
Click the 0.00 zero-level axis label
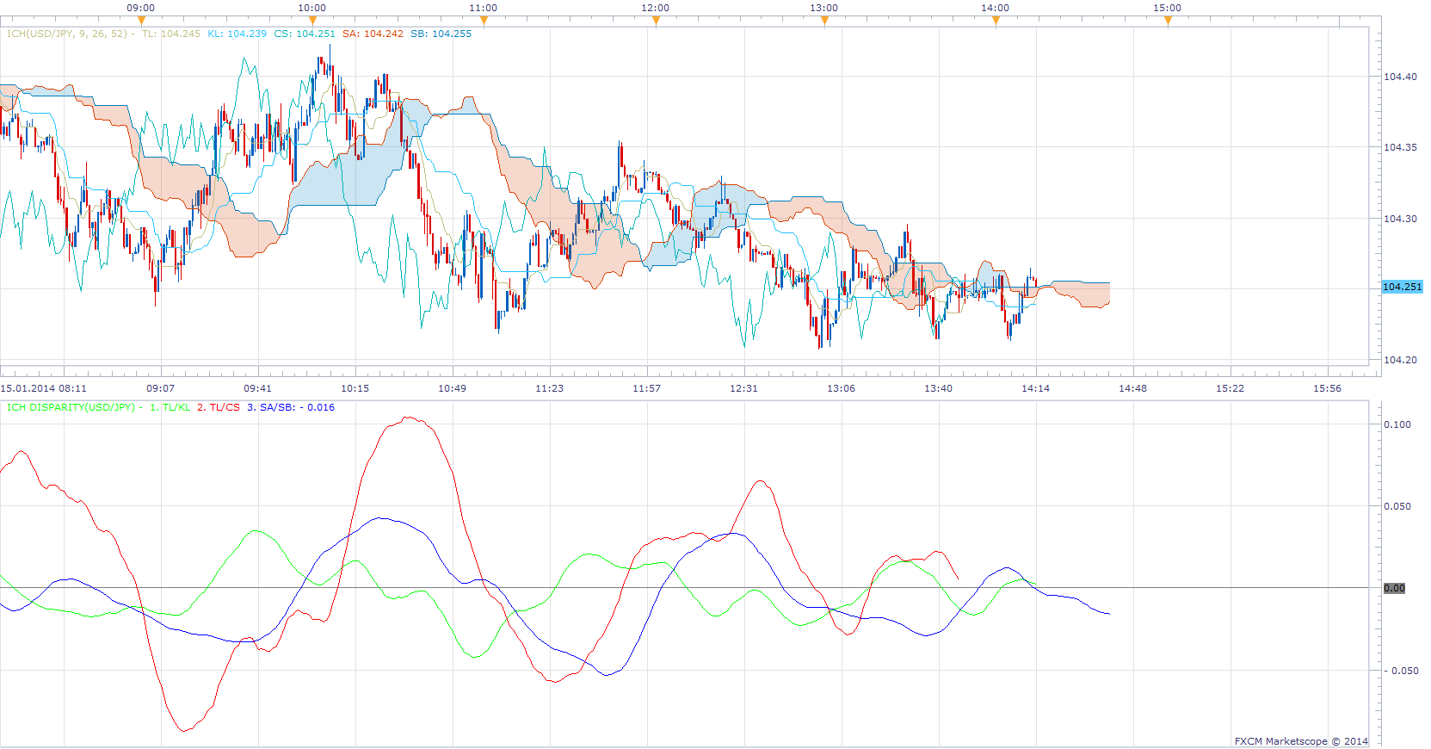(x=1394, y=588)
